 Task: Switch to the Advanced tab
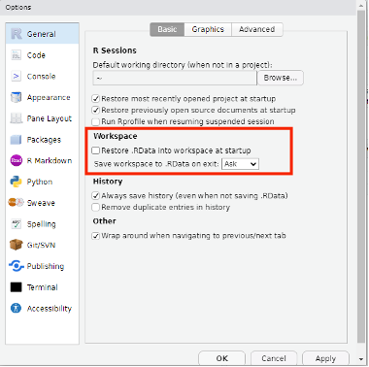[x=257, y=29]
